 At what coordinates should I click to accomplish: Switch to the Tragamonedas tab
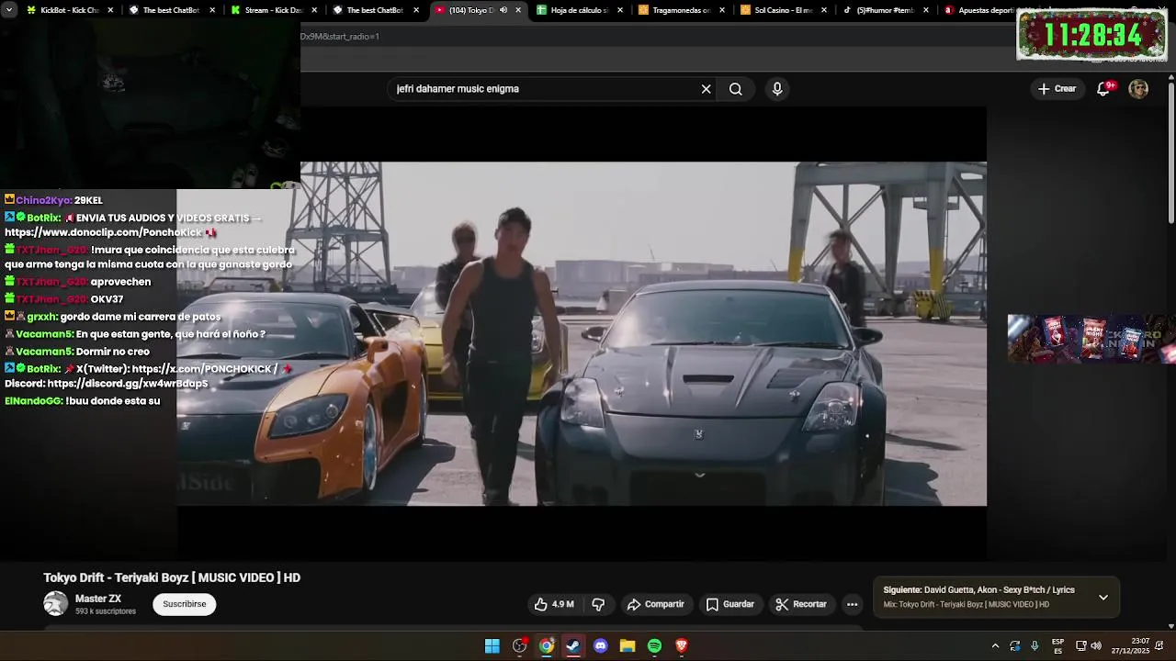click(x=682, y=10)
